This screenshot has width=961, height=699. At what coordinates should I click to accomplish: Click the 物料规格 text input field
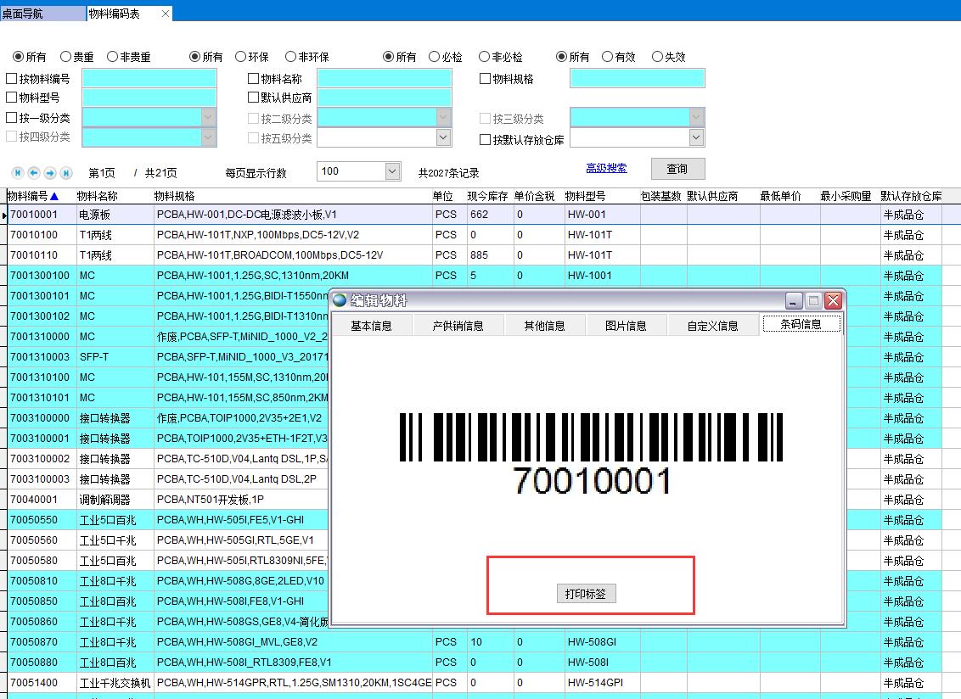637,79
